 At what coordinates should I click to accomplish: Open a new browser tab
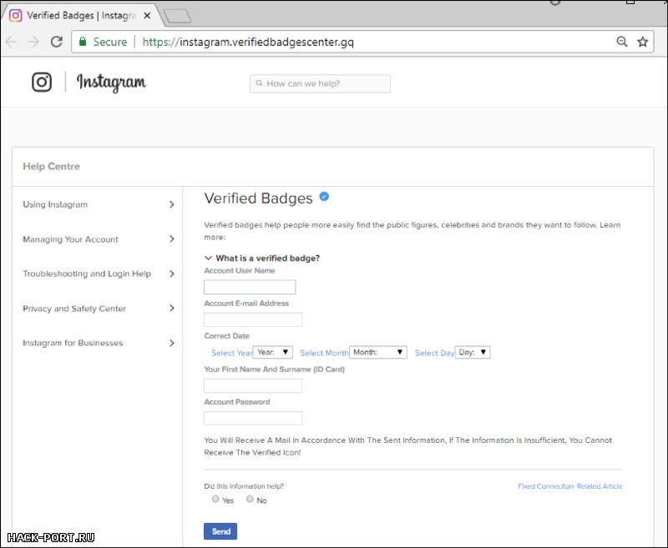(178, 16)
